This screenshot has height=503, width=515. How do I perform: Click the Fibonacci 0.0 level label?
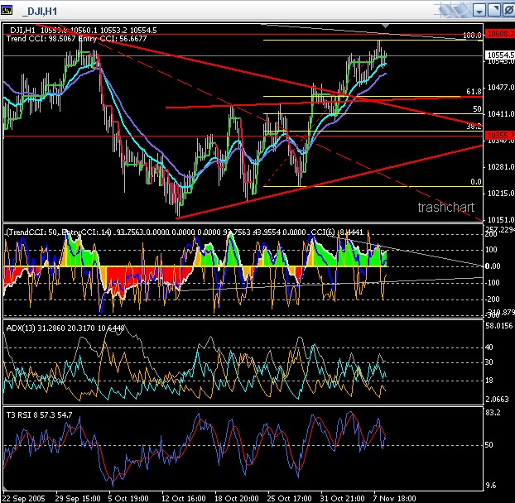pyautogui.click(x=475, y=181)
